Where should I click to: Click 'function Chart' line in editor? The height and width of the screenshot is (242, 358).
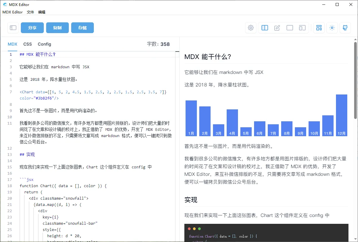click(x=63, y=186)
